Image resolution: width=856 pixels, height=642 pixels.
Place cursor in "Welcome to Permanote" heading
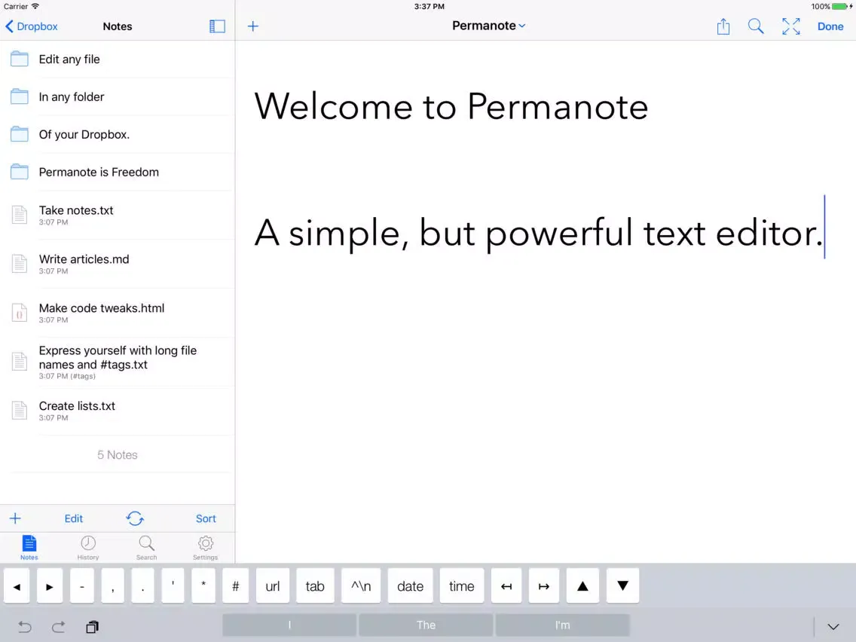pyautogui.click(x=451, y=106)
